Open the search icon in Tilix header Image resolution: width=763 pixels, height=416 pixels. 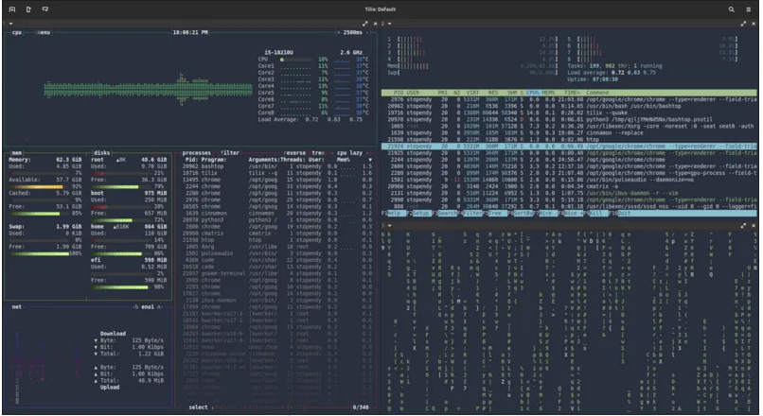pos(733,8)
